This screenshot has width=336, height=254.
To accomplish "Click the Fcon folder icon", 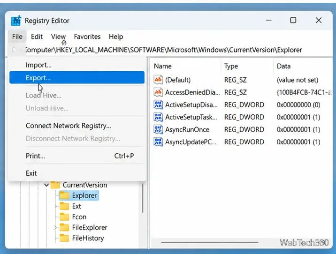I will 64,217.
